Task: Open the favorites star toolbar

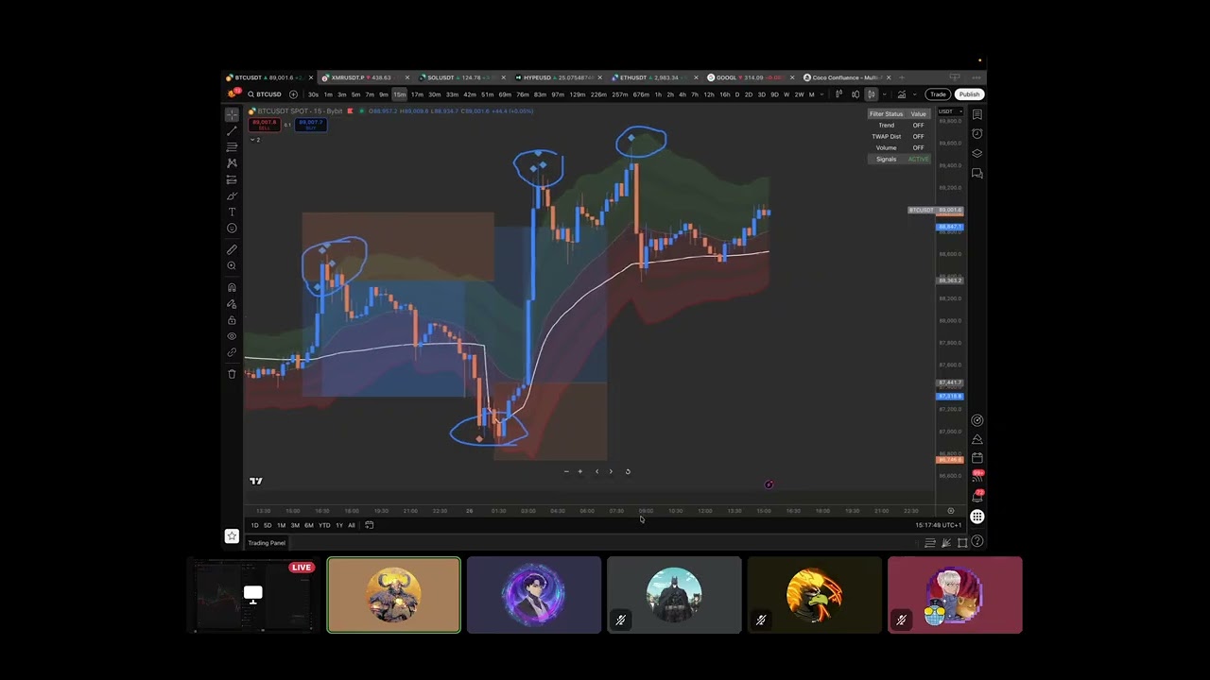Action: 232,535
